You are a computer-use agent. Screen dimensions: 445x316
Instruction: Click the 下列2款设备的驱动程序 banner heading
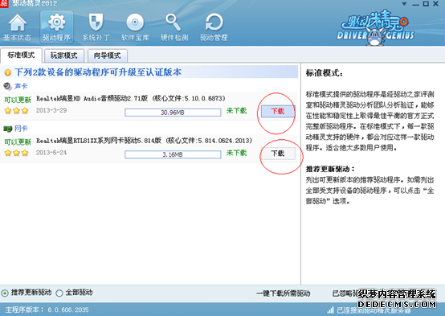[98, 72]
